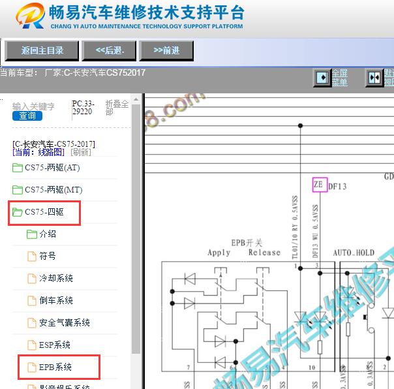Image resolution: width=394 pixels, height=389 pixels.
Task: Expand the CS75-两驱(AT) folder icon
Action: click(18, 168)
